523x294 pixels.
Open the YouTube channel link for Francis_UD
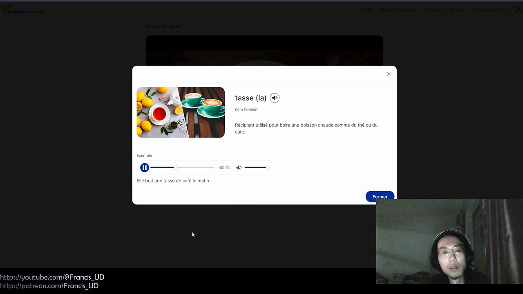[52, 277]
